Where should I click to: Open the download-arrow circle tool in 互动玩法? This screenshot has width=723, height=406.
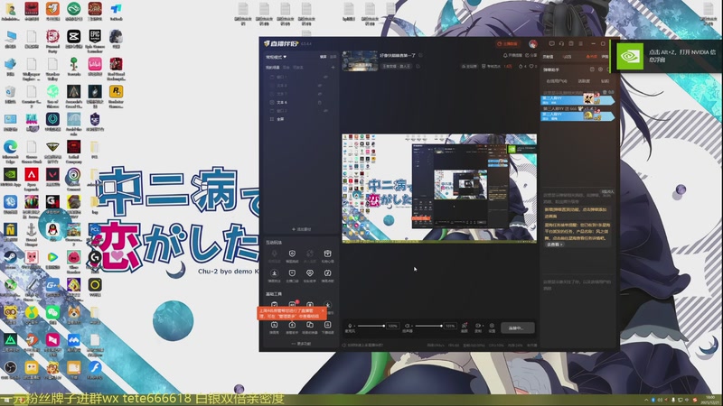point(274,273)
